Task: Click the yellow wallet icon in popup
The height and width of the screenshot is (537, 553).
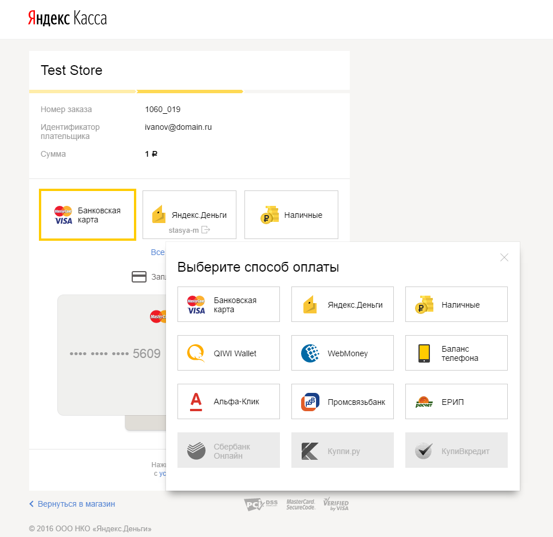Action: [310, 304]
